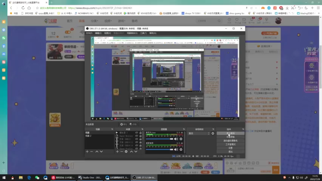Move the selected source down

tap(136, 152)
